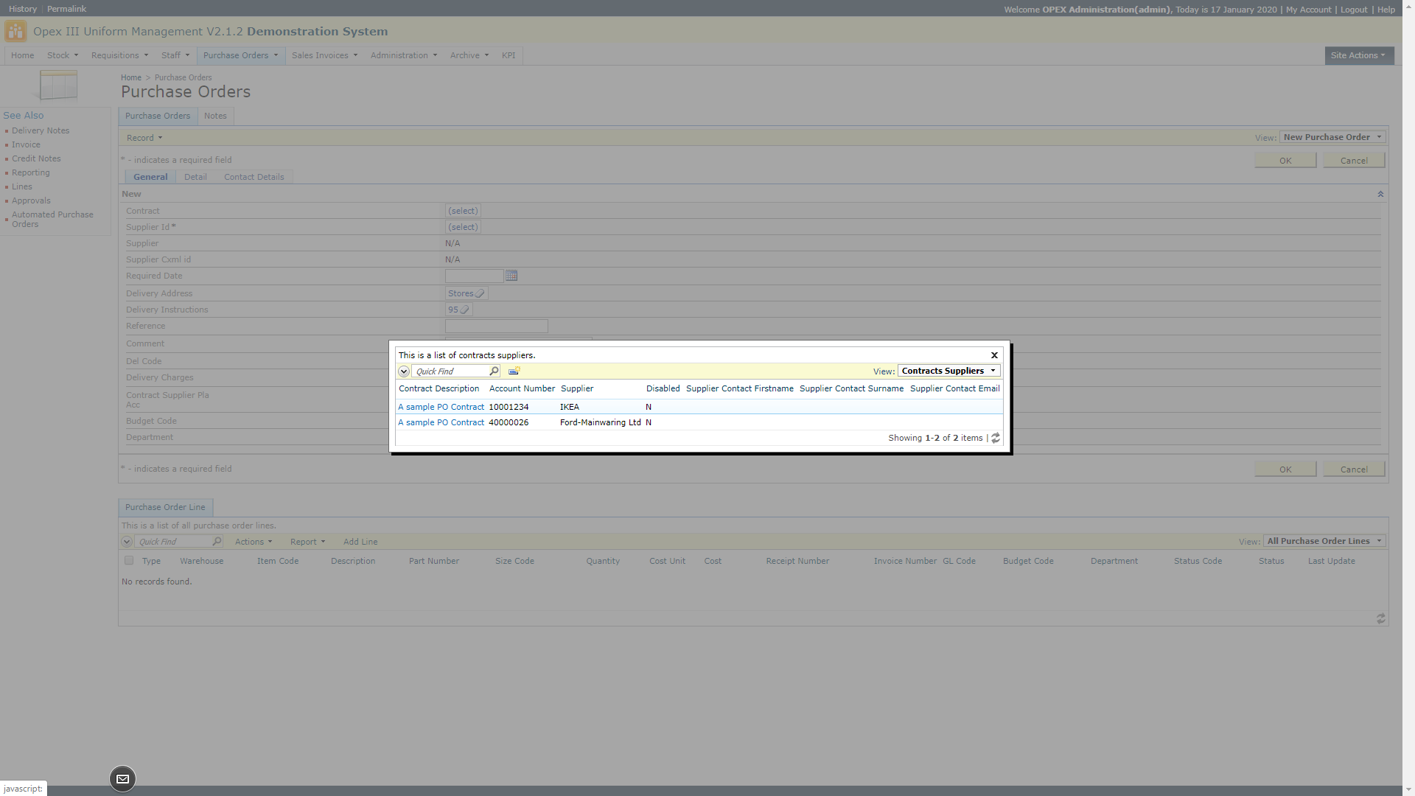This screenshot has width=1415, height=796.
Task: Open the Site Actions menu
Action: [x=1358, y=56]
